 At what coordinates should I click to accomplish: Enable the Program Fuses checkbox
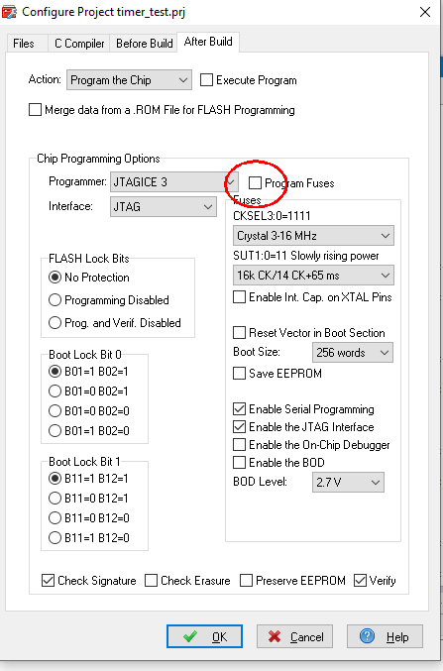point(255,182)
